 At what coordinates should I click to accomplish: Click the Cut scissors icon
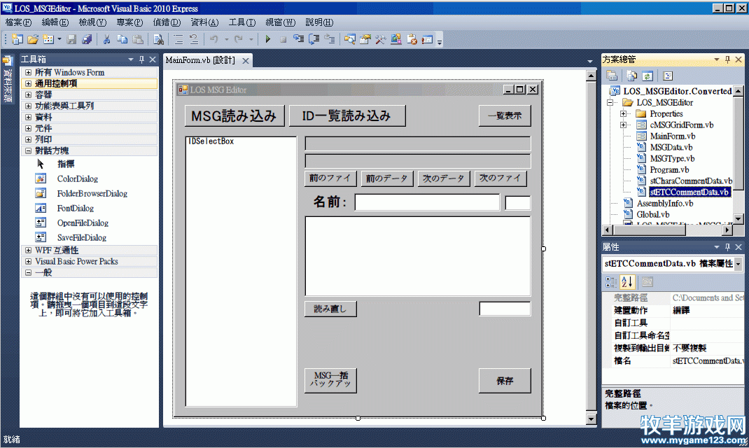106,39
